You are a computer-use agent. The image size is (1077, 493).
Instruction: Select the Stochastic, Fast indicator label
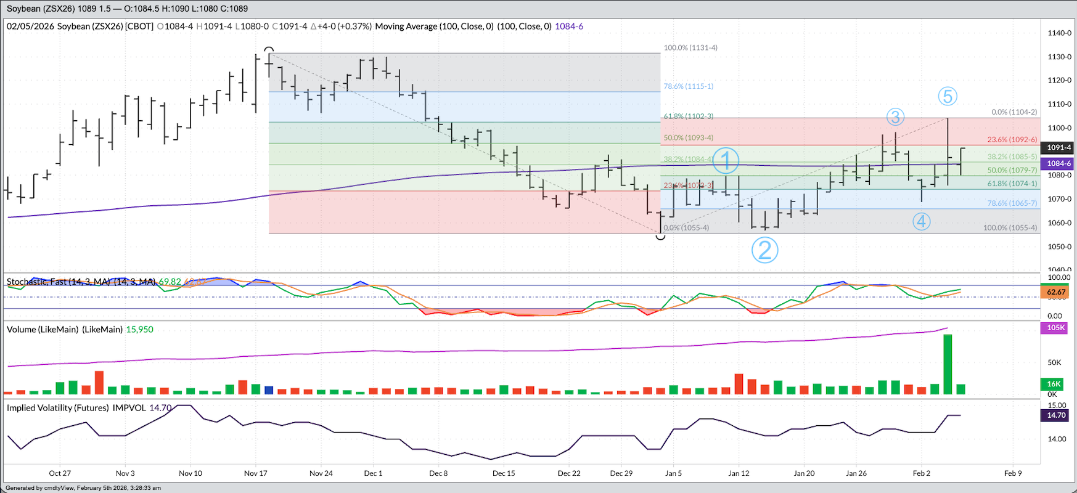81,282
